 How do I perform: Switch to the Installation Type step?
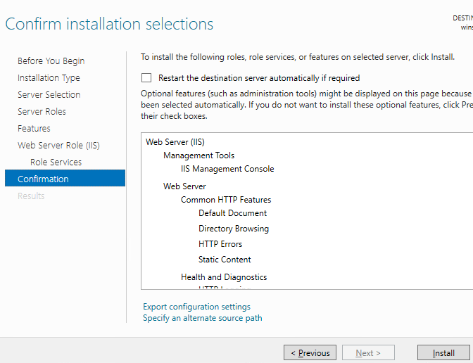coord(49,78)
